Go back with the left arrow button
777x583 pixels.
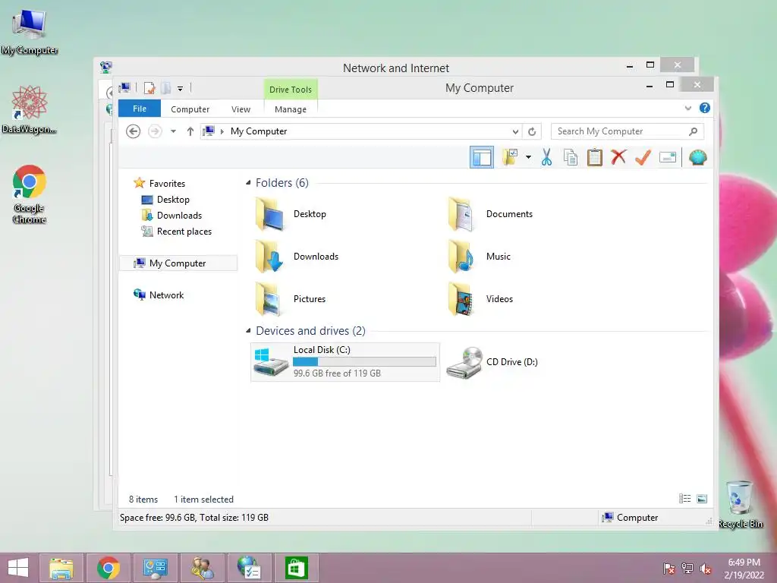click(x=133, y=131)
